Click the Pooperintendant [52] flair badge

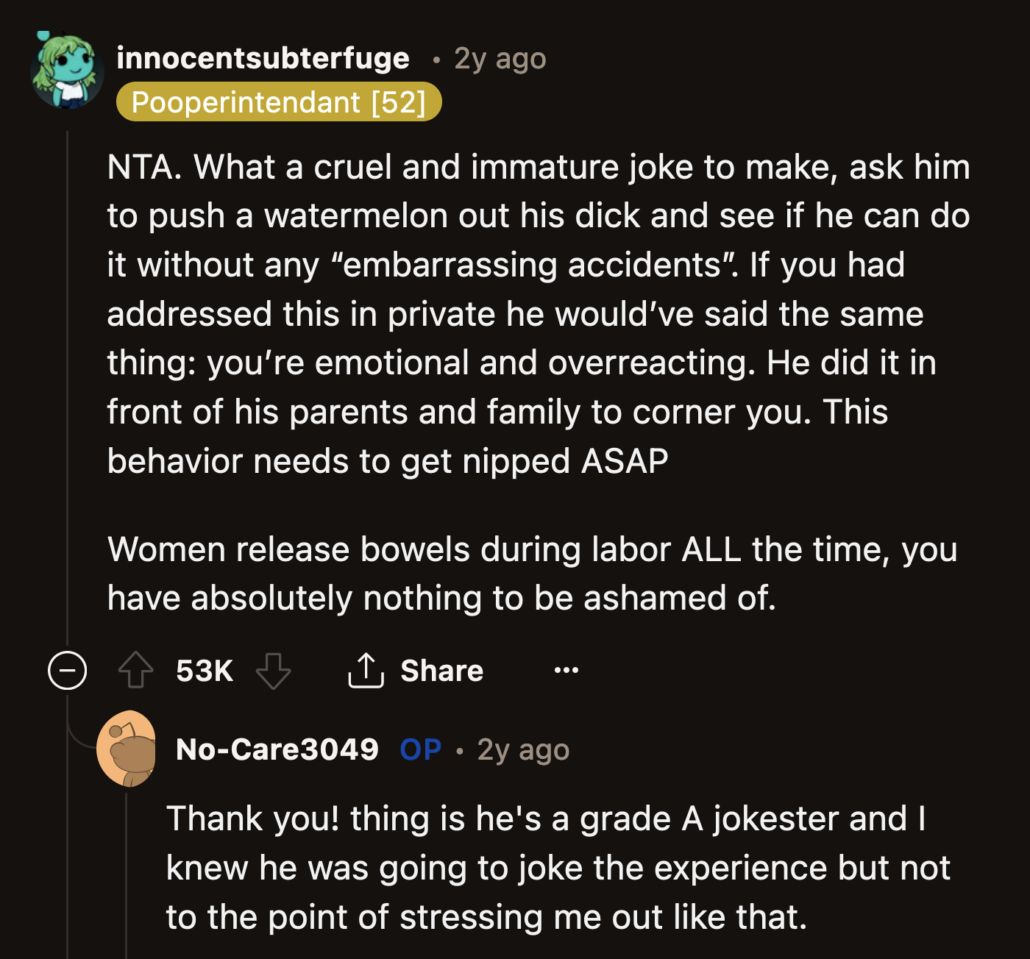pyautogui.click(x=279, y=102)
